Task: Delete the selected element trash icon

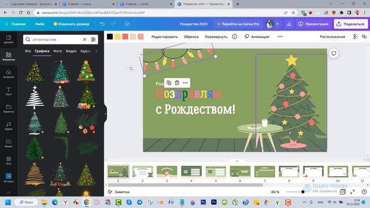Action: 177,83
